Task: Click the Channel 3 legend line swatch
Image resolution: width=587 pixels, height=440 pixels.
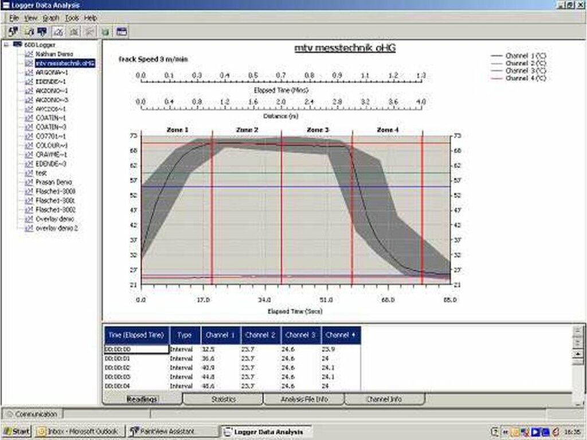Action: click(x=496, y=70)
